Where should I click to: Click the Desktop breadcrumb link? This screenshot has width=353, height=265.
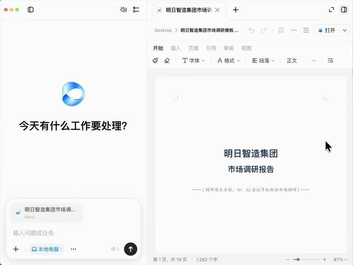(163, 30)
